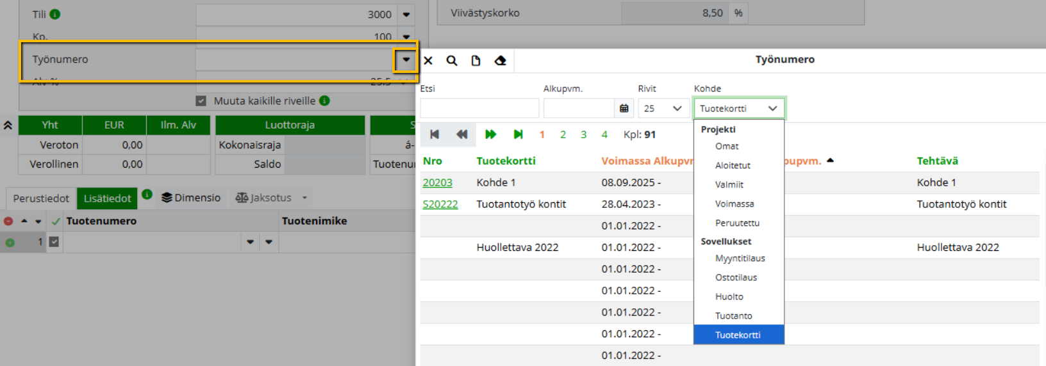Toggle checkbox on product row 1
1046x366 pixels.
pos(54,242)
